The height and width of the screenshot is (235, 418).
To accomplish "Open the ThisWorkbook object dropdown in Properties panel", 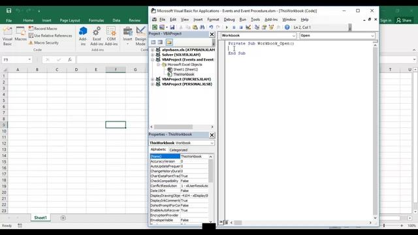I will (212, 143).
